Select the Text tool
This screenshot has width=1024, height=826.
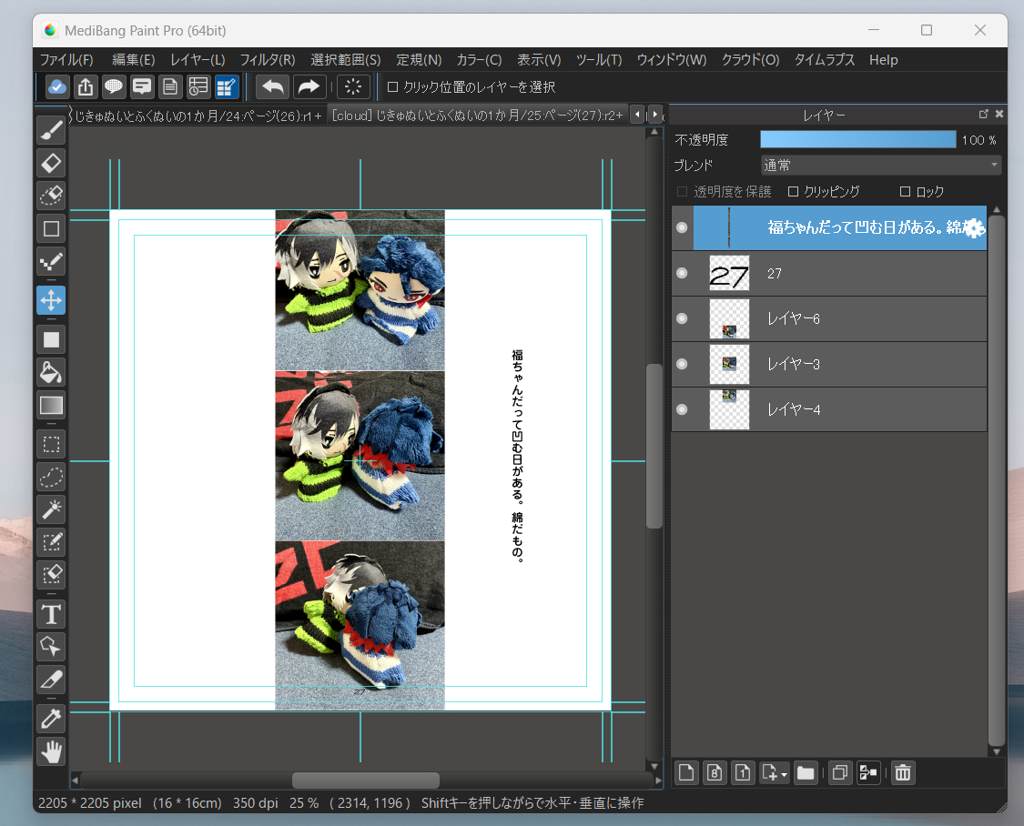[x=51, y=614]
